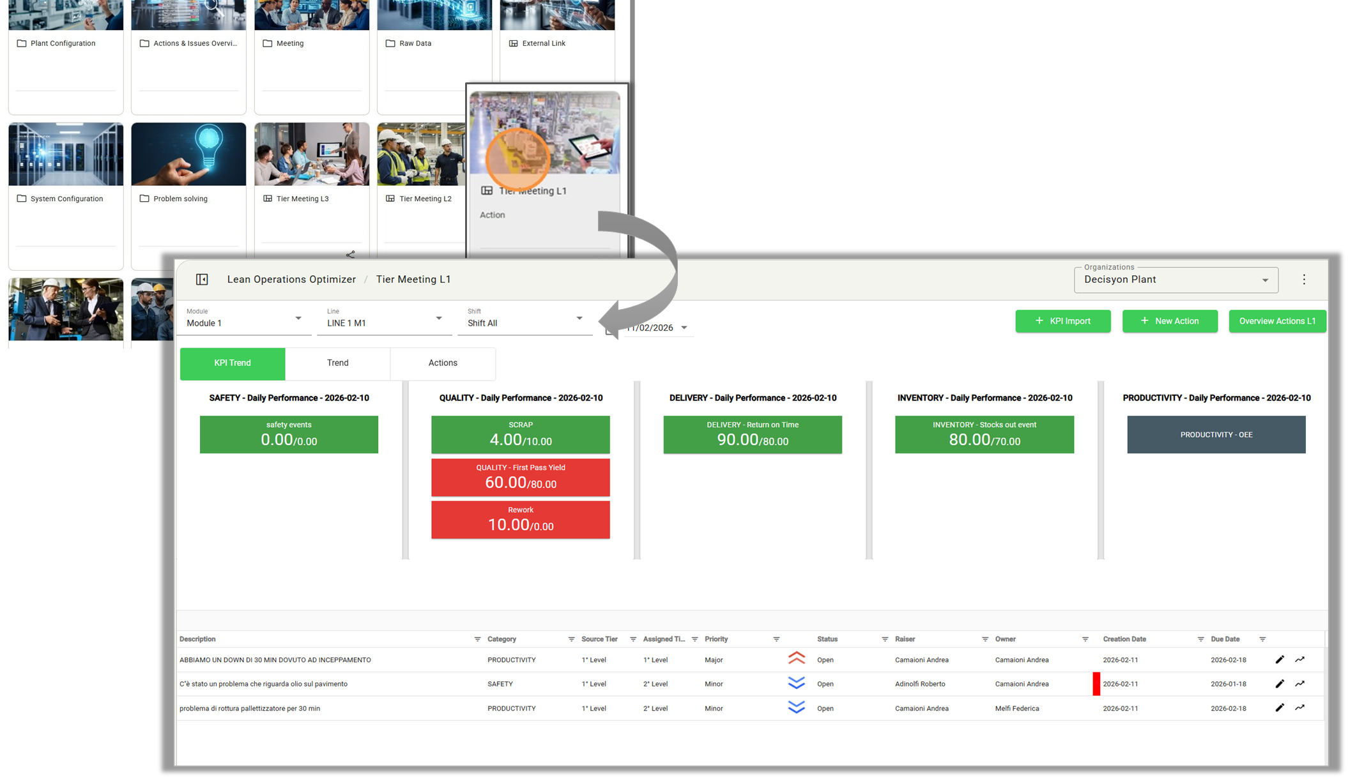Expand the Line dropdown LINE 1 M1
Image resolution: width=1348 pixels, height=779 pixels.
point(438,319)
